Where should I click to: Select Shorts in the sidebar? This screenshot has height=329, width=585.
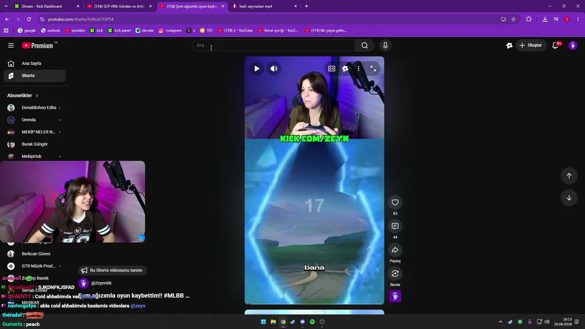[x=35, y=75]
